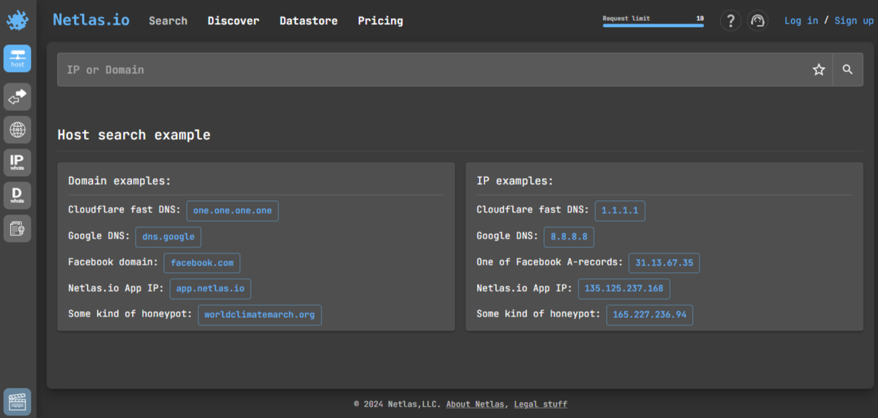This screenshot has width=878, height=418.
Task: Click the Request limit progress bar
Action: point(653,25)
